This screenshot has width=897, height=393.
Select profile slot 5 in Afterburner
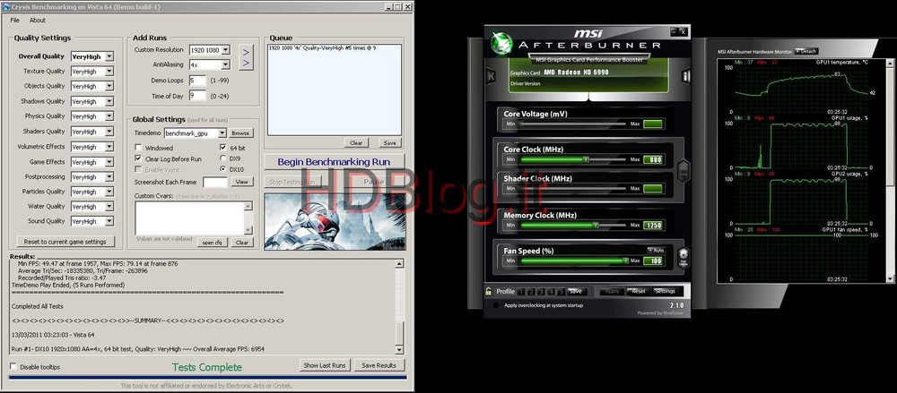pyautogui.click(x=562, y=291)
